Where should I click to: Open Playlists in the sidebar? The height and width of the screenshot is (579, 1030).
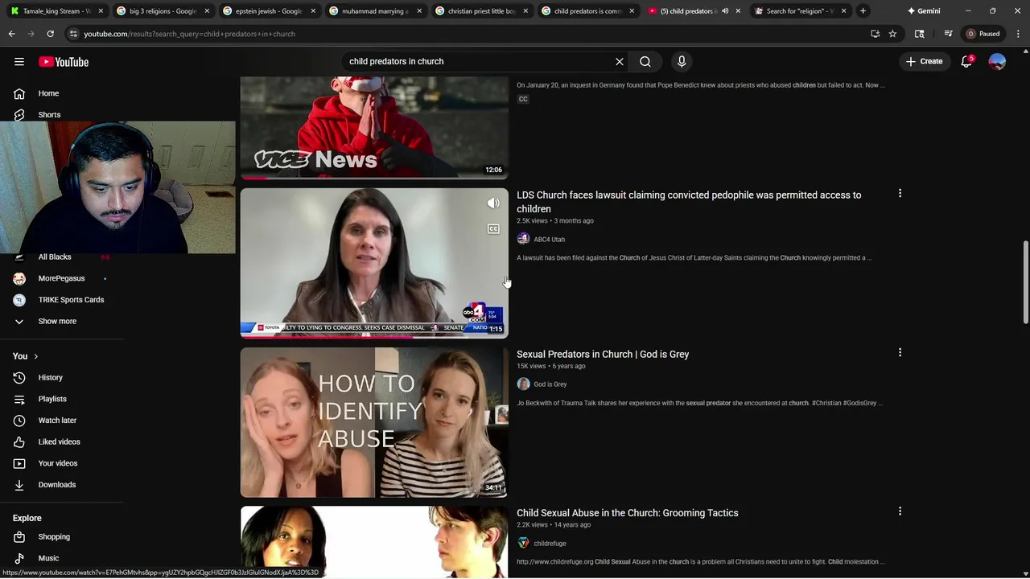point(52,399)
